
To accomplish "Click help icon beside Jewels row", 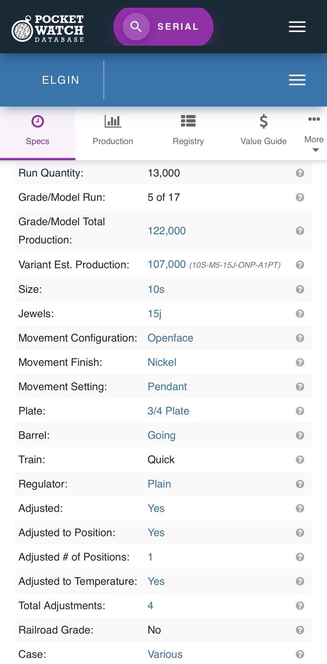I will pos(300,314).
